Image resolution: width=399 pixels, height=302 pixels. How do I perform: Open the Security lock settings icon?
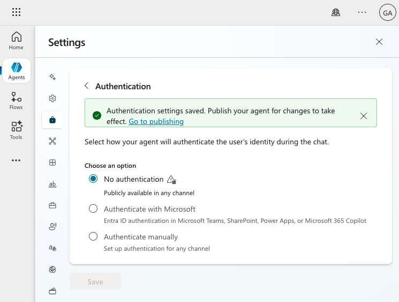coord(52,120)
